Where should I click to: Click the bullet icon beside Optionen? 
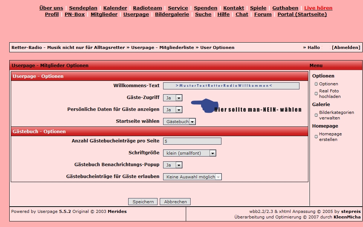point(316,84)
